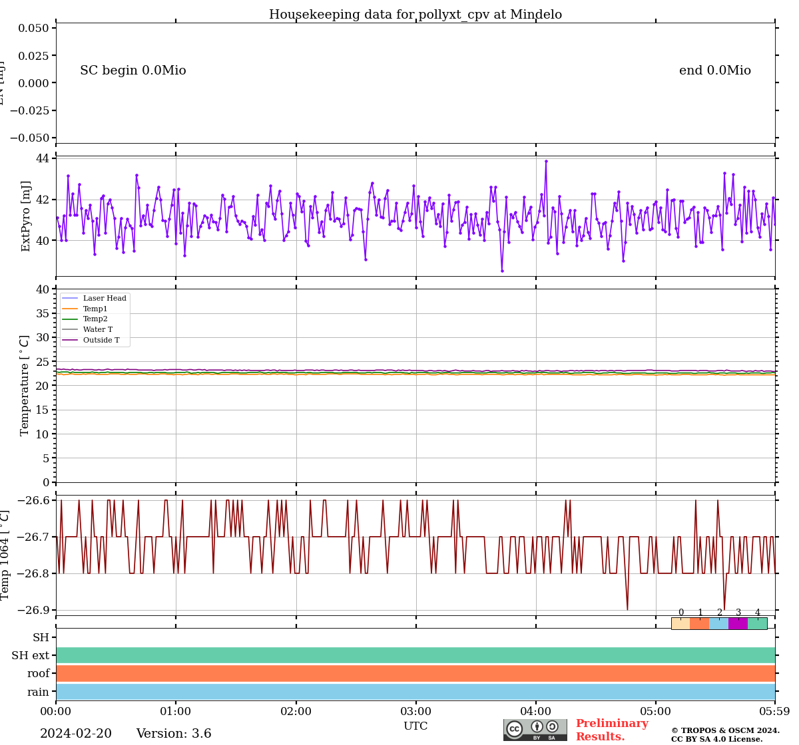Click the '25' tick on the Temperature axis
Image resolution: width=799 pixels, height=745 pixels.
click(x=42, y=362)
